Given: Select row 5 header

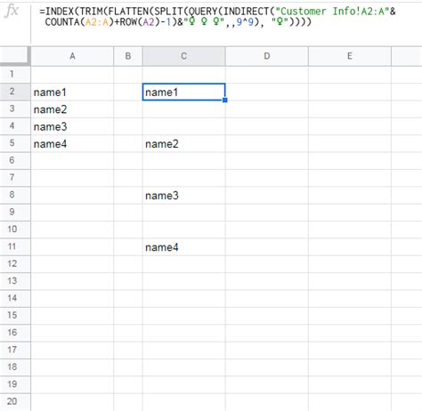Looking at the screenshot, I should click(15, 143).
